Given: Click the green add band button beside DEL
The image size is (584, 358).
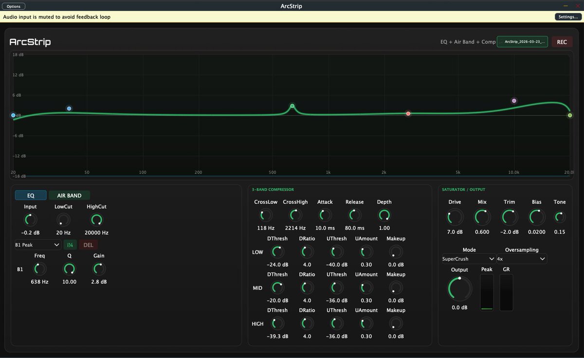Looking at the screenshot, I should 70,245.
